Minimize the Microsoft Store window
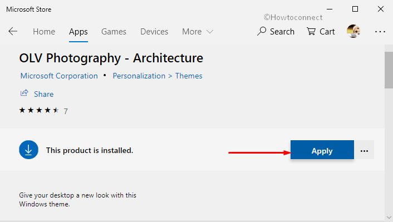 (330, 9)
